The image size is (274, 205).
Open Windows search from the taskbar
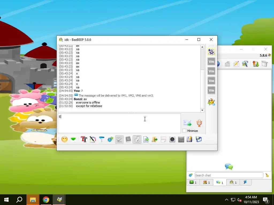(x=19, y=200)
